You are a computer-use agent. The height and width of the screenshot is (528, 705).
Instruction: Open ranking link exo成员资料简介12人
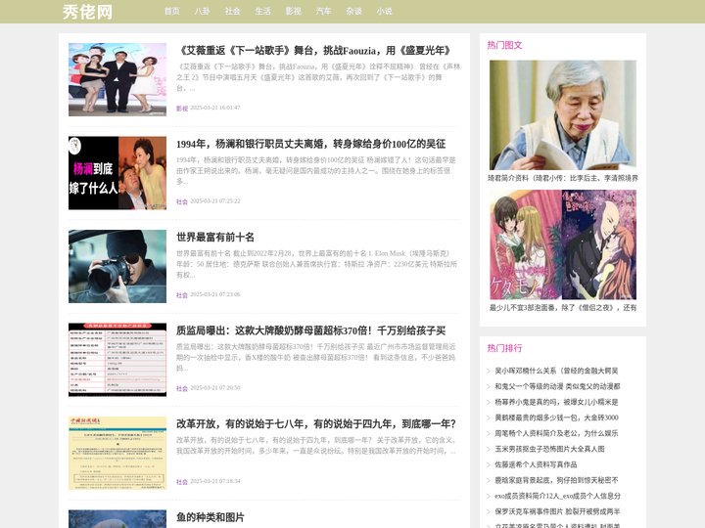pyautogui.click(x=557, y=496)
